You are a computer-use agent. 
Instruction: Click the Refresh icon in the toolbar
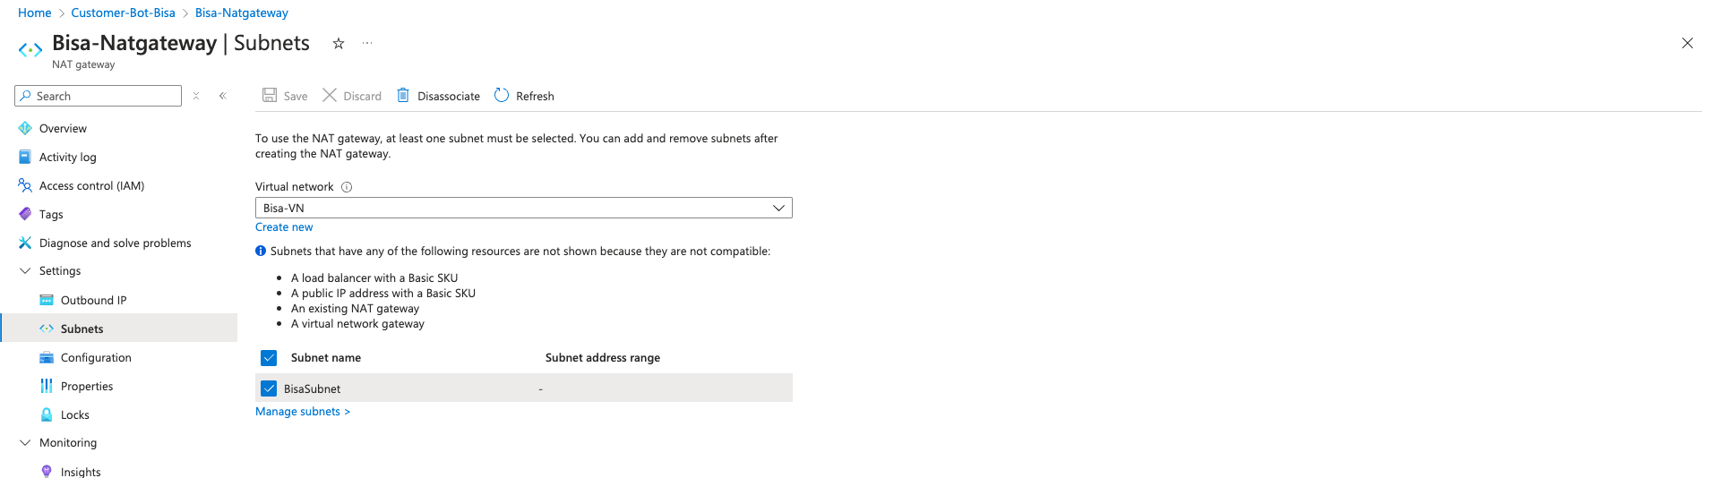(x=502, y=95)
